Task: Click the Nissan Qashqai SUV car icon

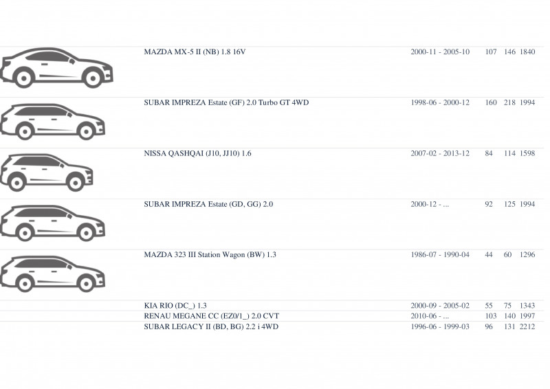Action: [x=46, y=173]
